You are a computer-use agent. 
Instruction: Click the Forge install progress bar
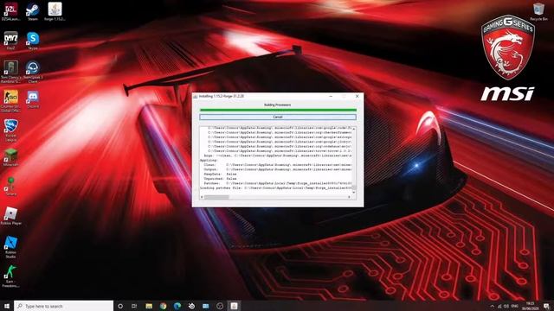click(278, 110)
